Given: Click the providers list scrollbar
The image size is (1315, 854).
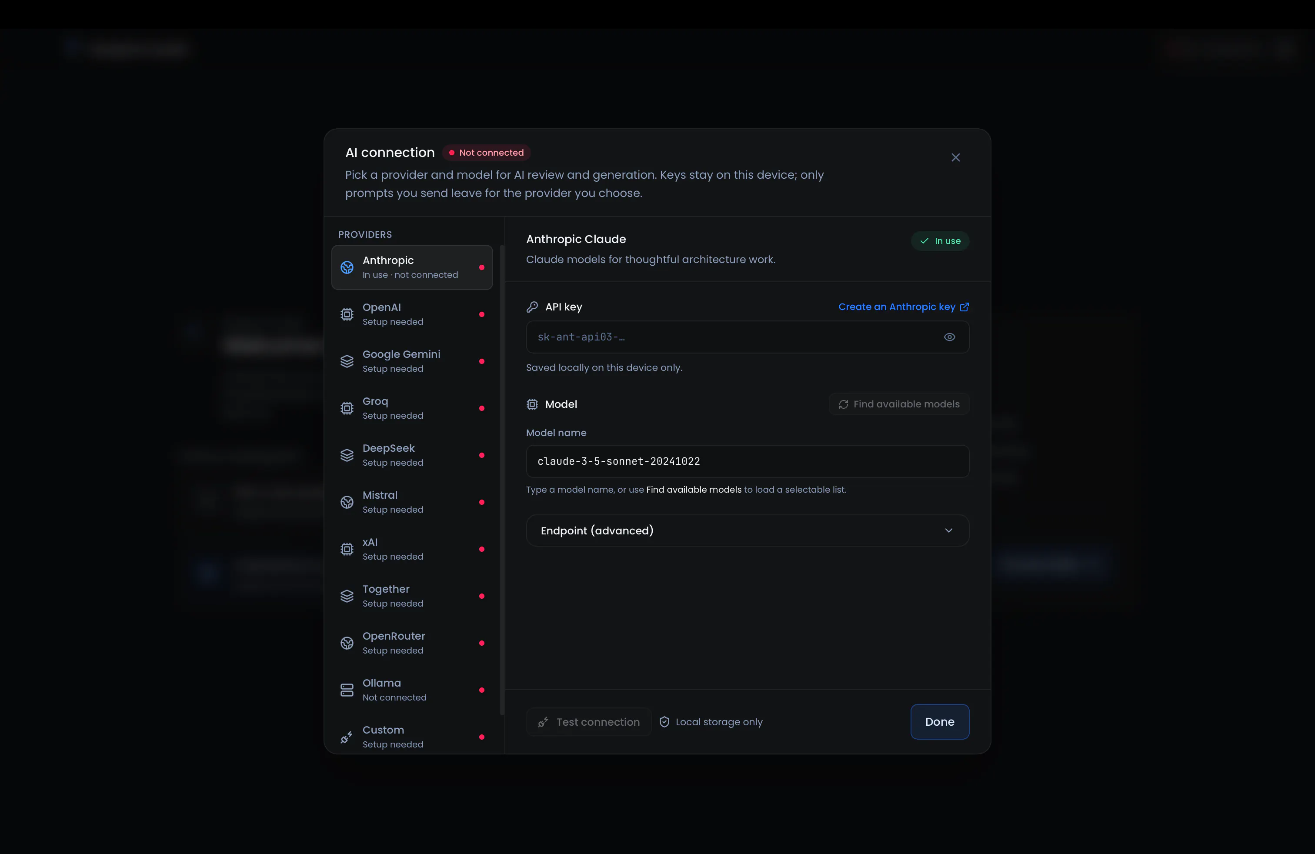Looking at the screenshot, I should 502,480.
